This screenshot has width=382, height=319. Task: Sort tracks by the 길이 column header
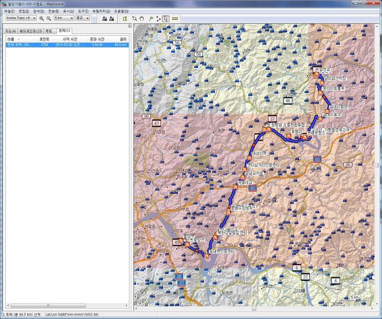pos(119,39)
